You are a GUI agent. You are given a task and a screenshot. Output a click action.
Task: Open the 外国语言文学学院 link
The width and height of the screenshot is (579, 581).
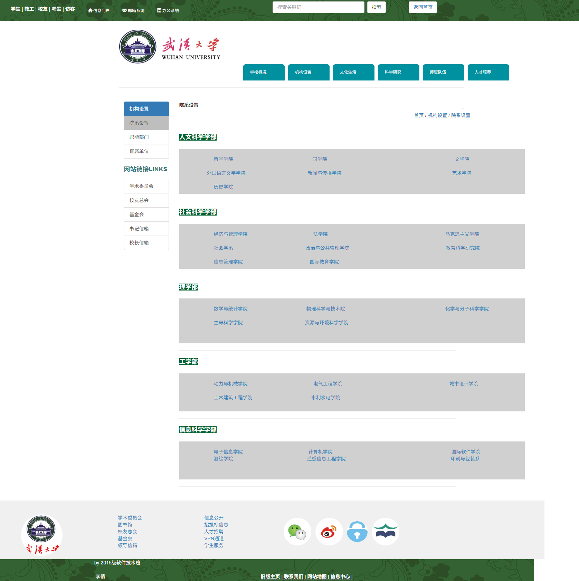[x=226, y=173]
